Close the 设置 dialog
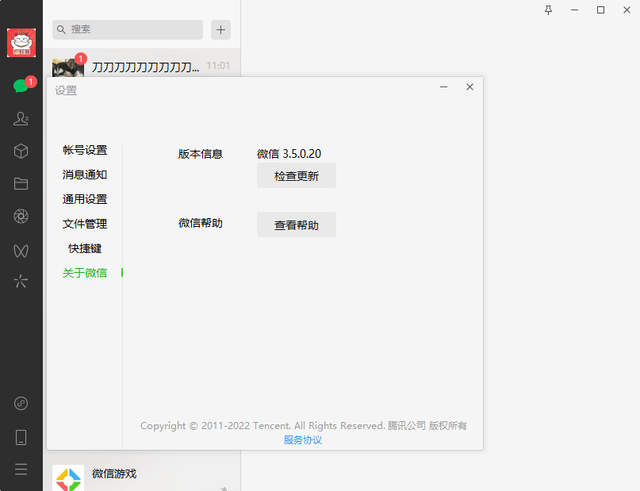The height and width of the screenshot is (491, 640). click(469, 87)
